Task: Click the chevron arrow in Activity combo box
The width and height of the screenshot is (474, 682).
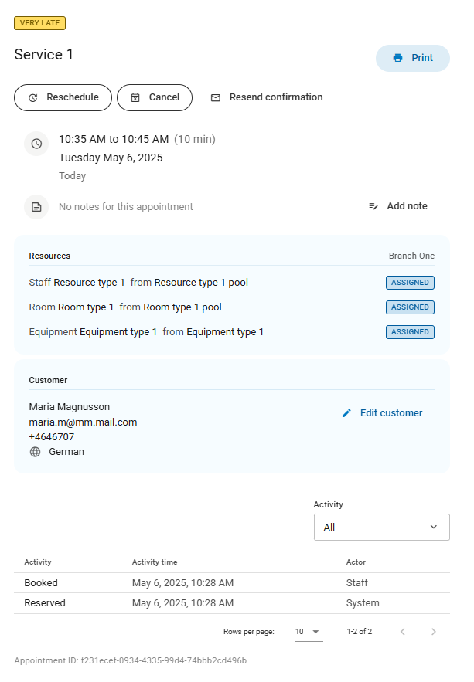Action: click(433, 528)
